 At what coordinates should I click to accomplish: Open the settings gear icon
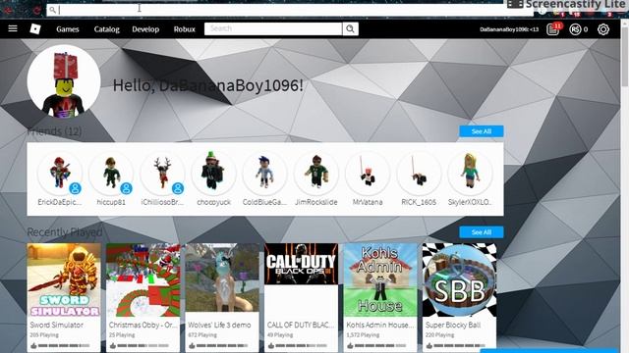point(603,29)
